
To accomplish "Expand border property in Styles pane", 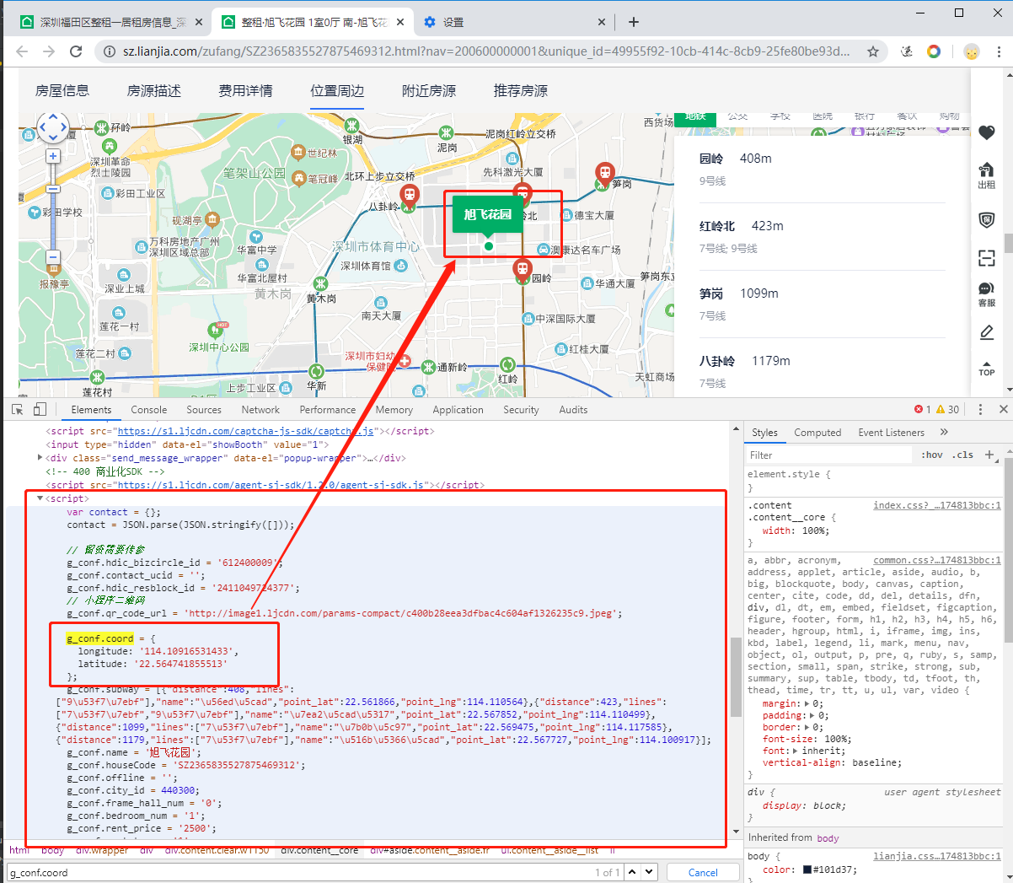I will 807,727.
